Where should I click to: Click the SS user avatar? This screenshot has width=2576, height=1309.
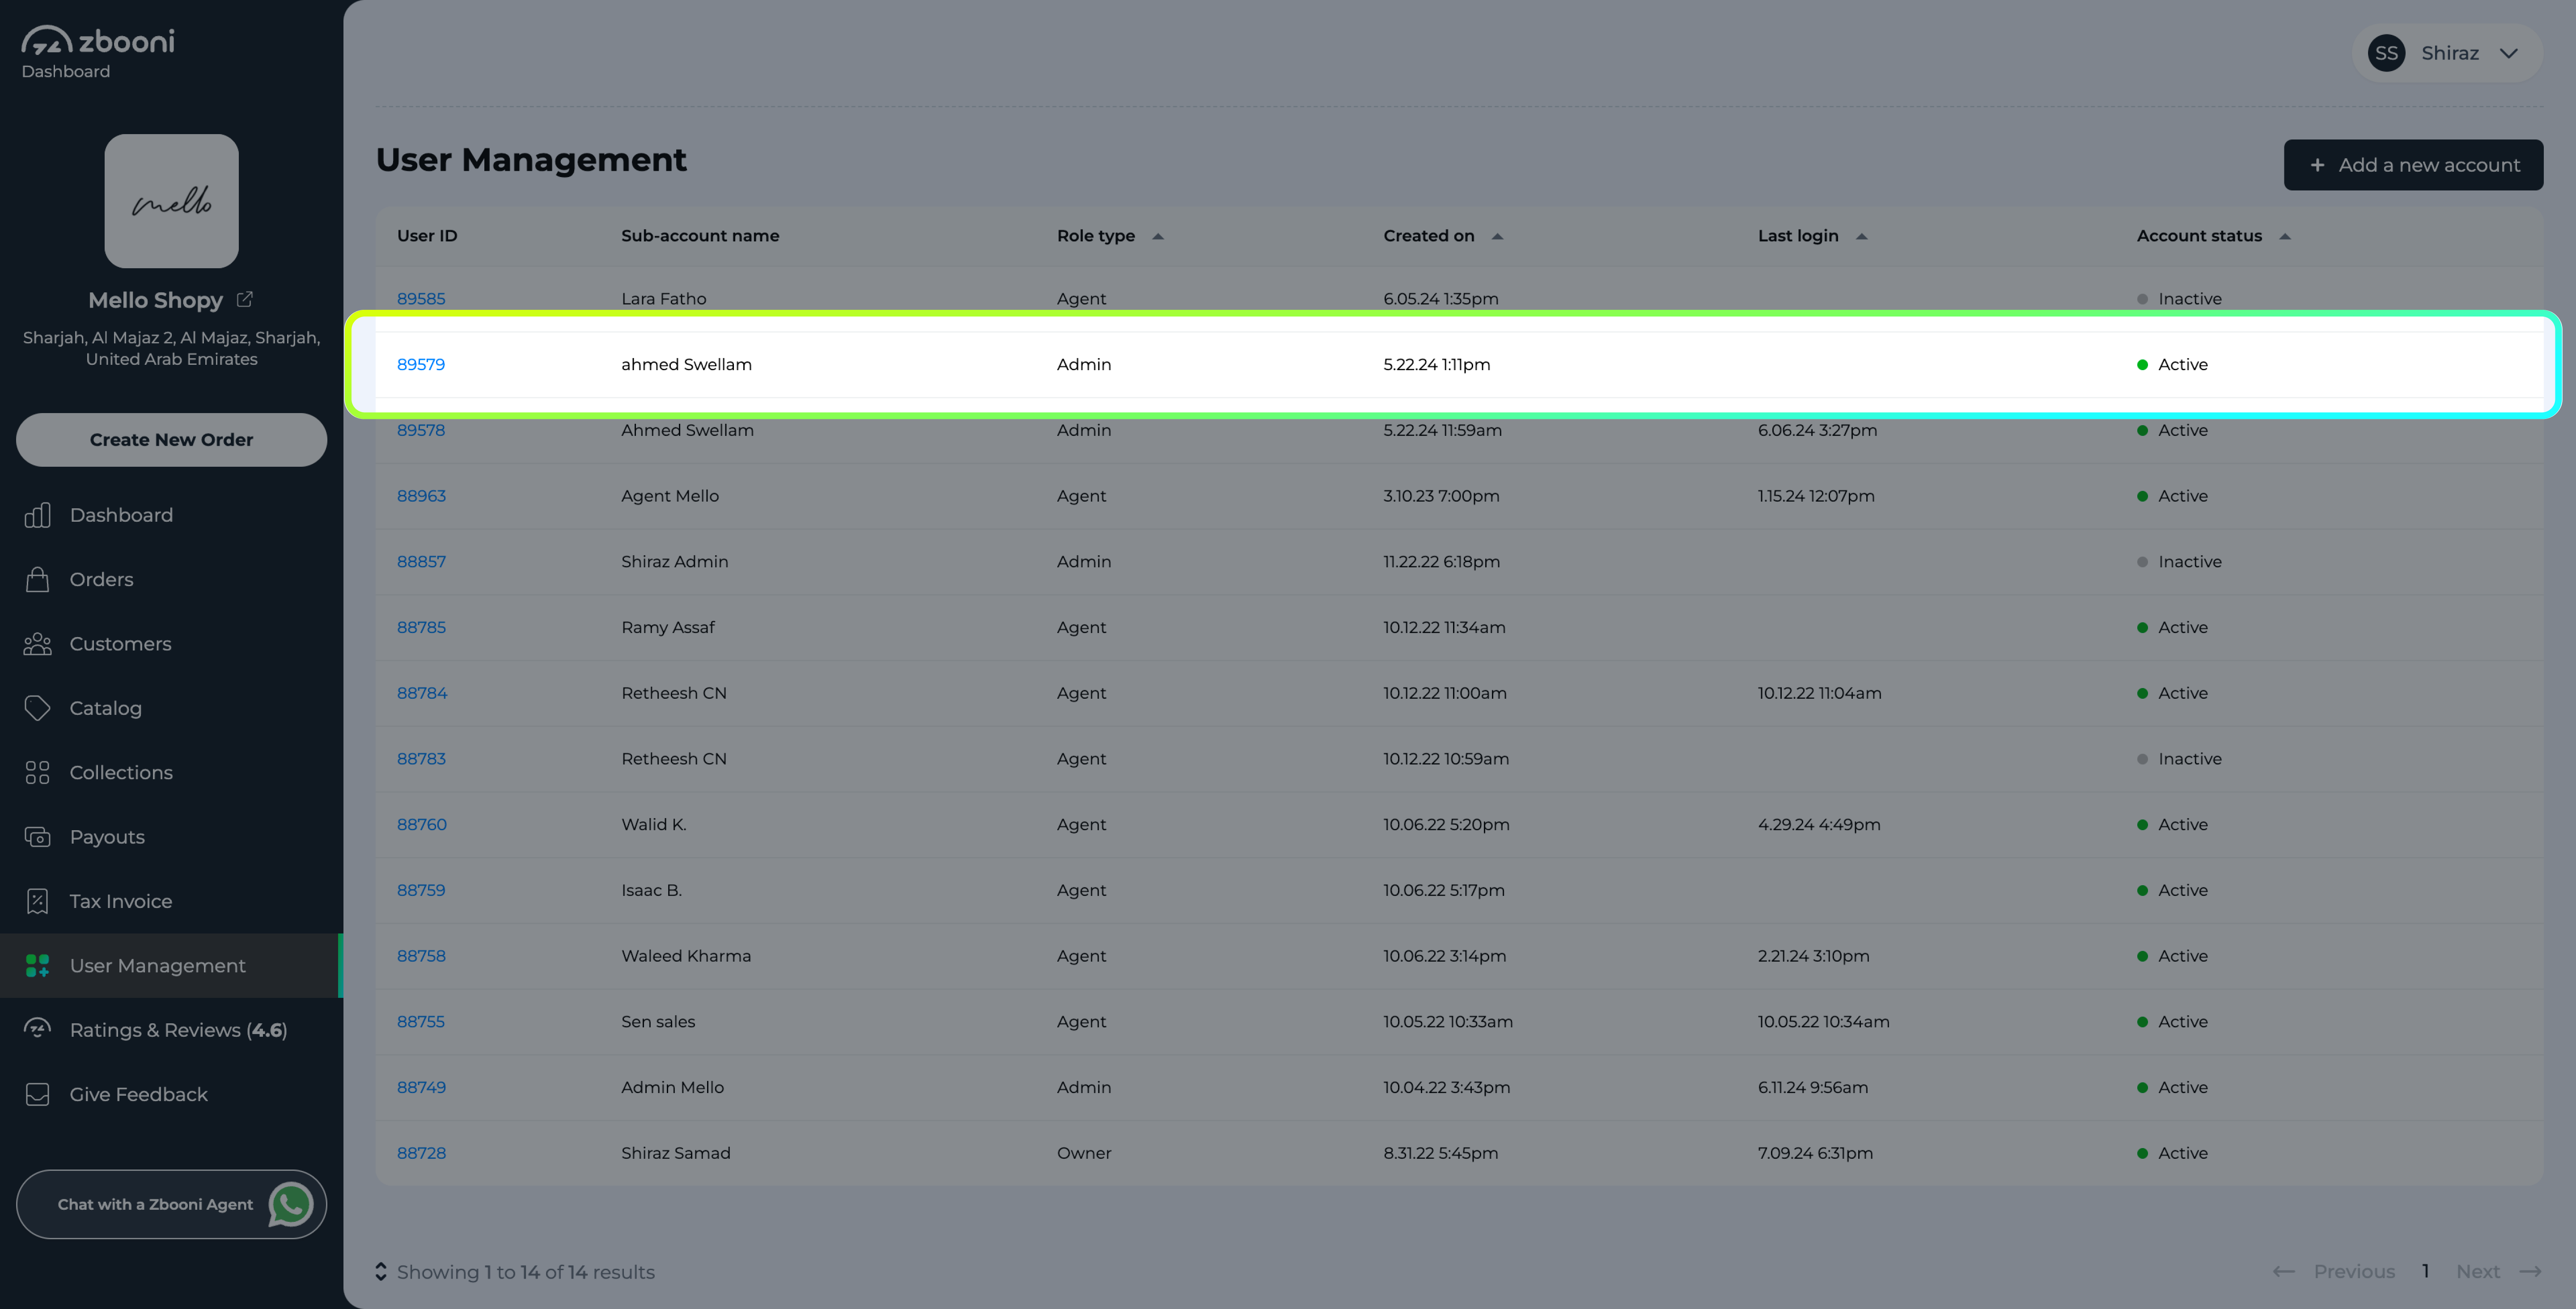click(x=2386, y=53)
